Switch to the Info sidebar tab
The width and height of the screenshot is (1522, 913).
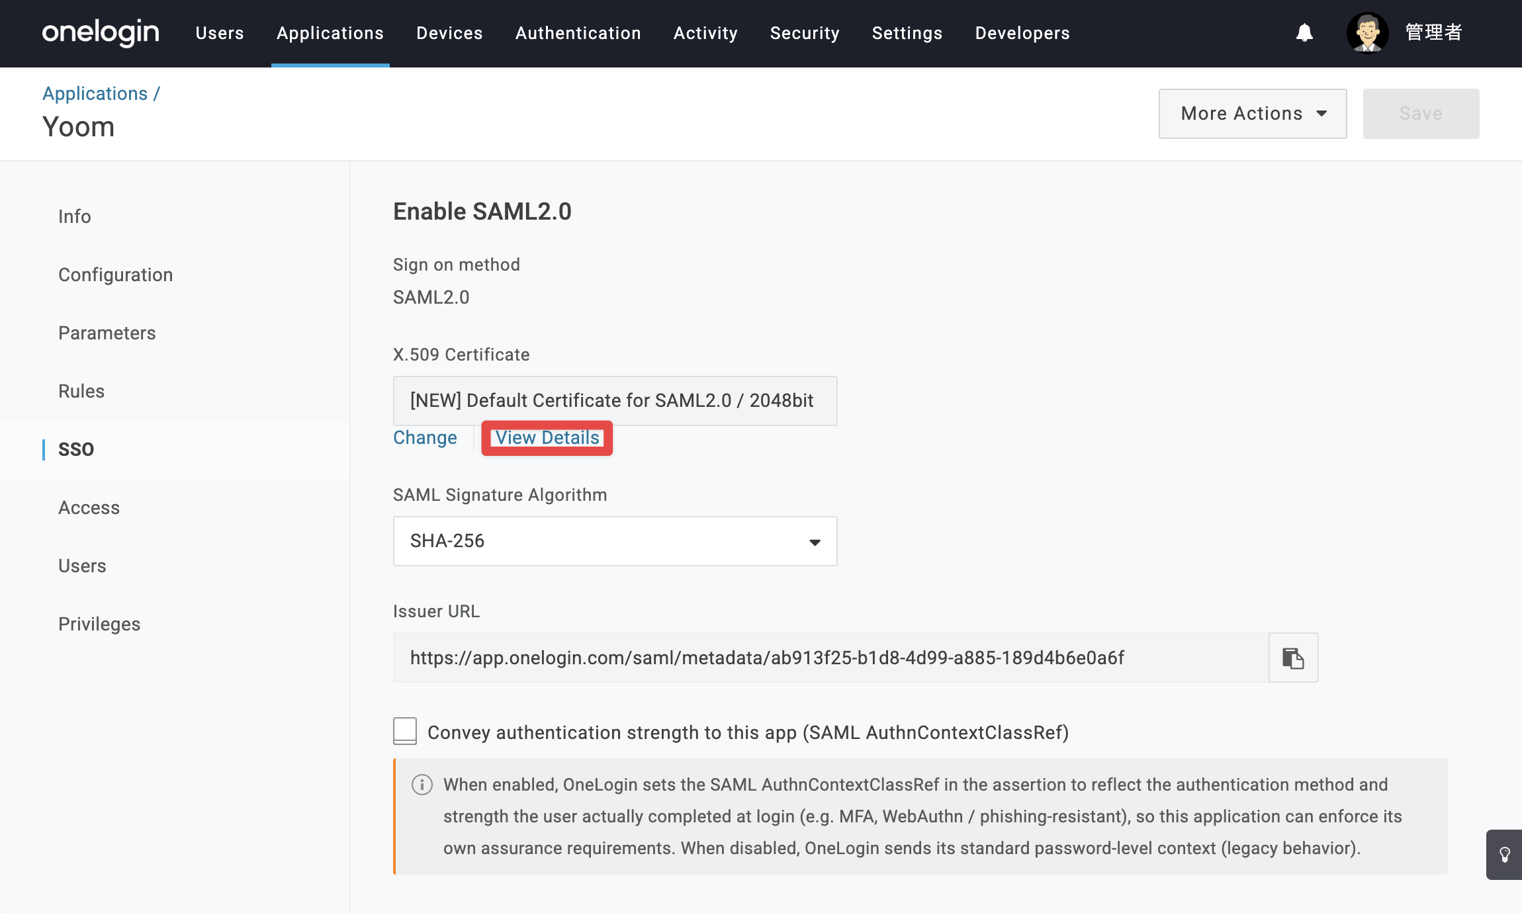click(x=75, y=216)
